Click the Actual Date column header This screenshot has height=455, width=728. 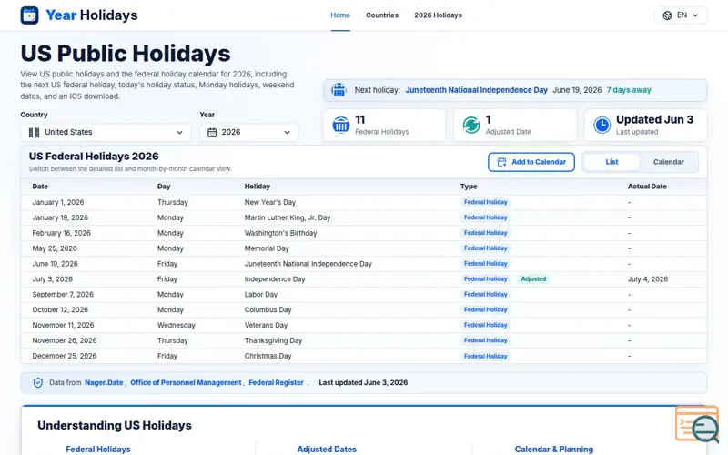point(647,187)
